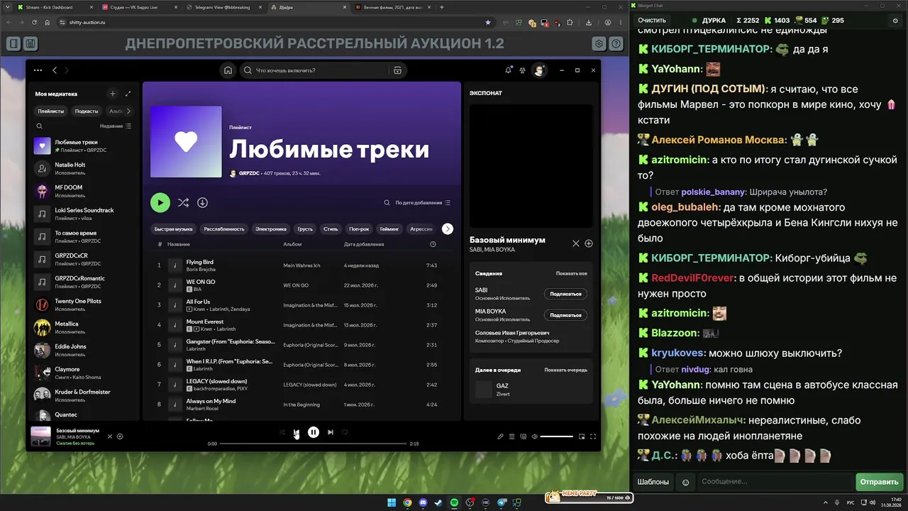Search within the library using the magnifier
Screen dimensions: 908x511
click(x=40, y=126)
